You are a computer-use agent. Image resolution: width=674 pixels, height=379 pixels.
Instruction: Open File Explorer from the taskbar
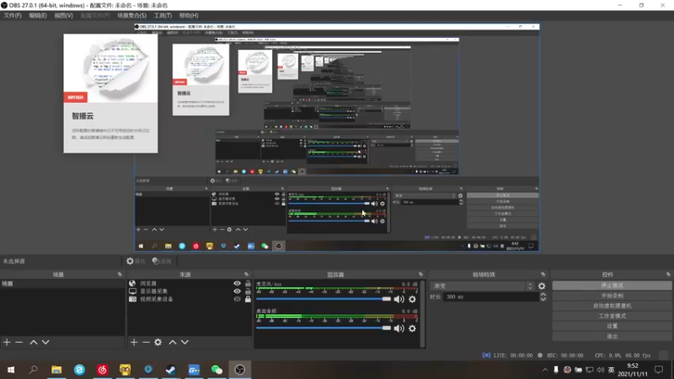pyautogui.click(x=56, y=370)
